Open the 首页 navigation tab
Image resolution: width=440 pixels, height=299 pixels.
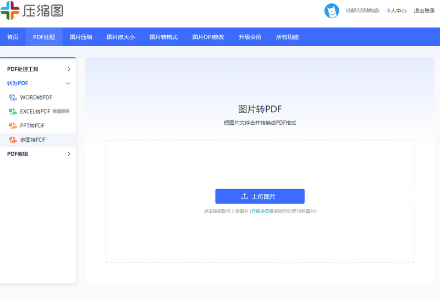coord(13,37)
